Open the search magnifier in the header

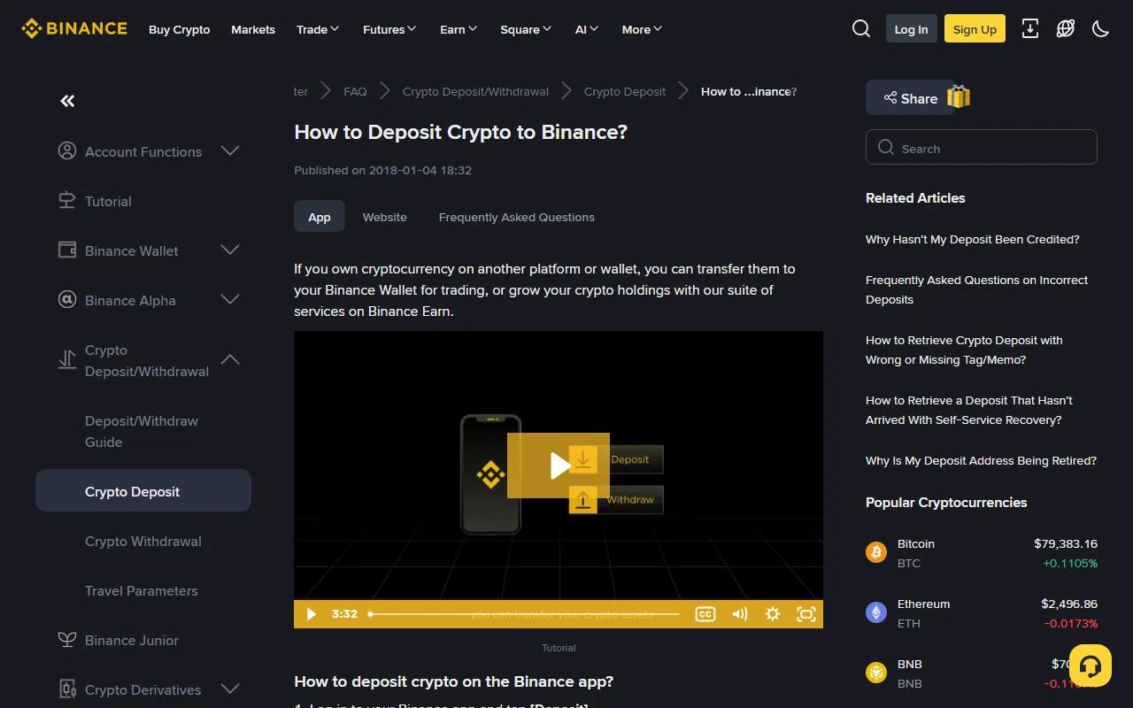pos(861,29)
